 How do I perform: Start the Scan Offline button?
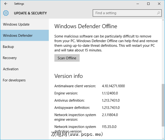(x=67, y=58)
